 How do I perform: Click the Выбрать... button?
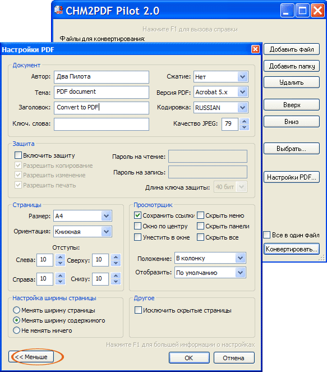click(292, 149)
